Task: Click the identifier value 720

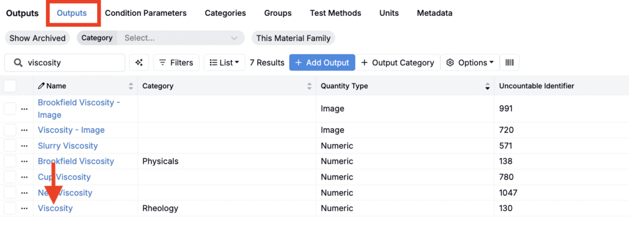Action: (507, 130)
